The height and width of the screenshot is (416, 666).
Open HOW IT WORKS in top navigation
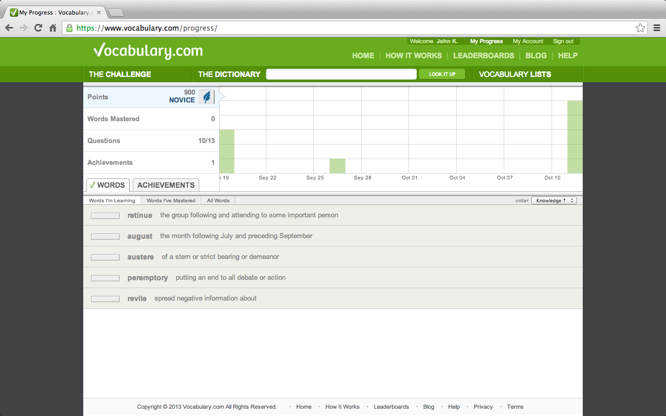click(x=414, y=56)
